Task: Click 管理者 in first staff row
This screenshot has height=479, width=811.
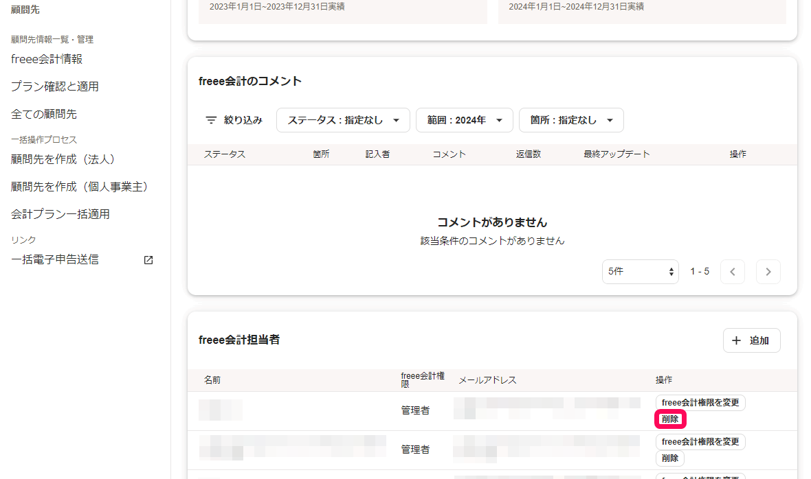Action: 415,411
